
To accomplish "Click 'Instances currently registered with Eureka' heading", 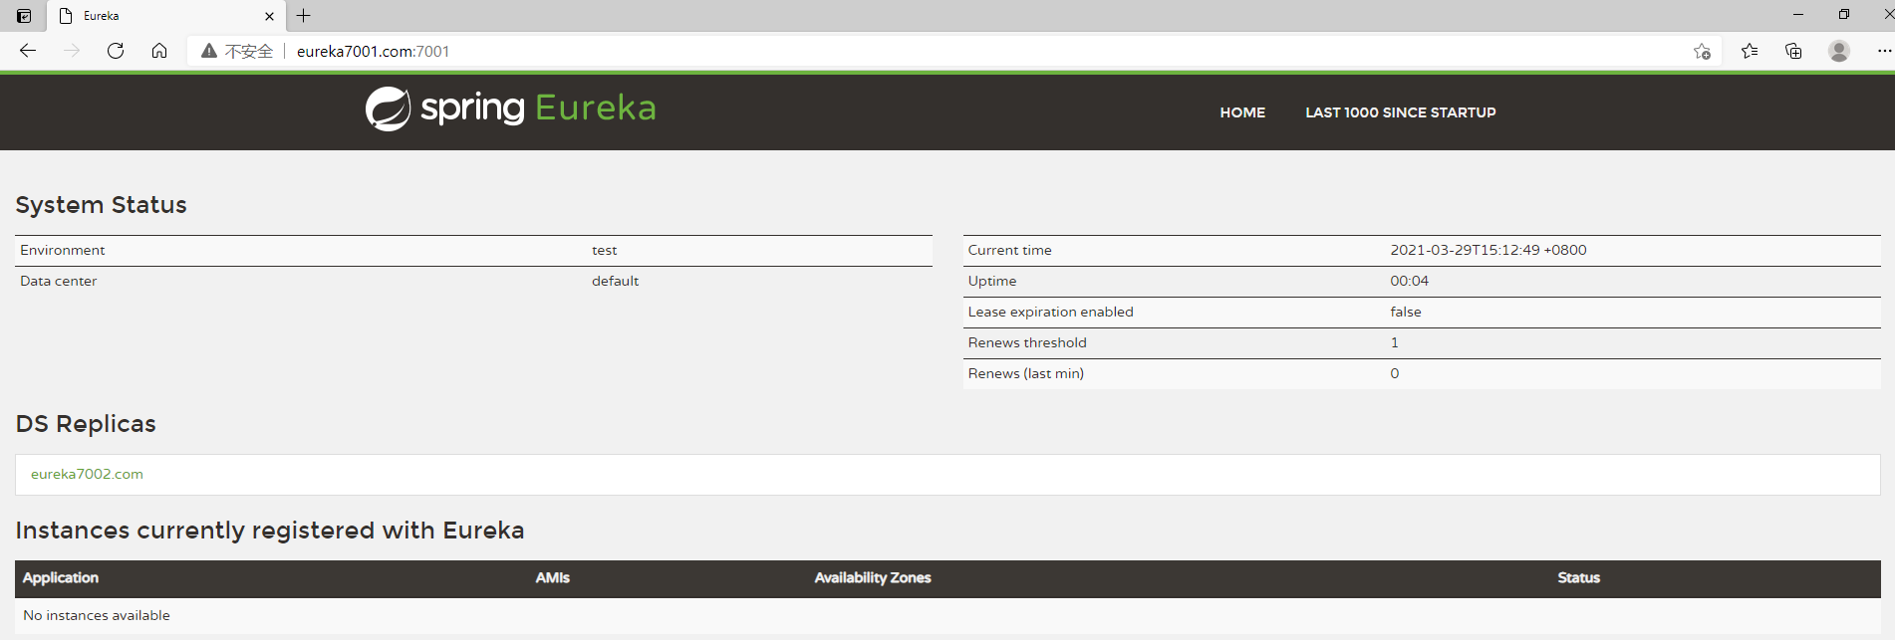I will point(270,531).
